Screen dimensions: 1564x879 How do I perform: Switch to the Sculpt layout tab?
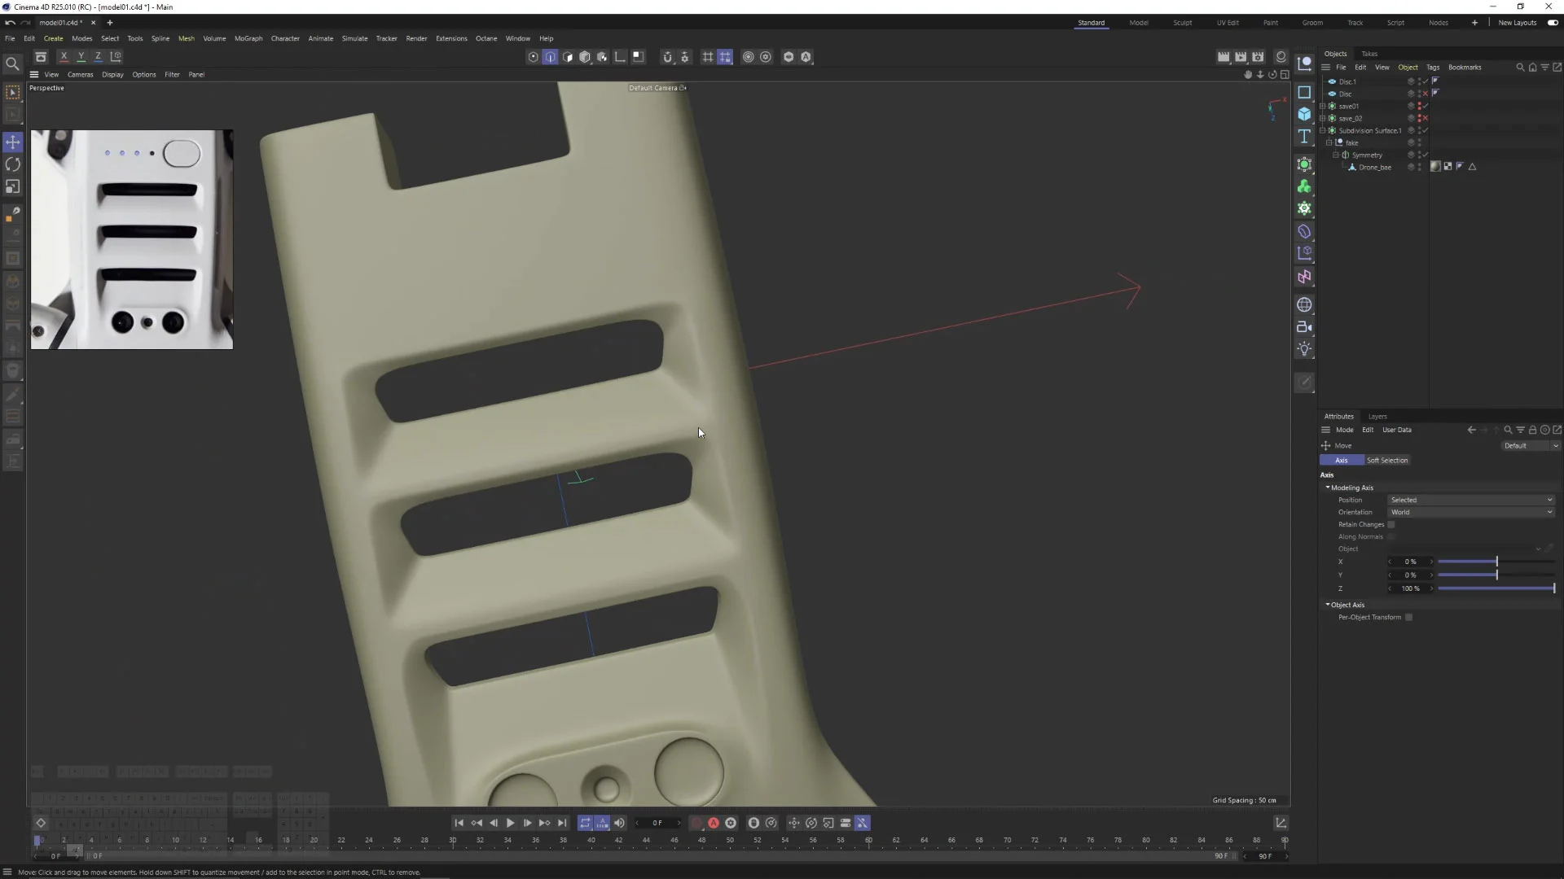[x=1182, y=23]
